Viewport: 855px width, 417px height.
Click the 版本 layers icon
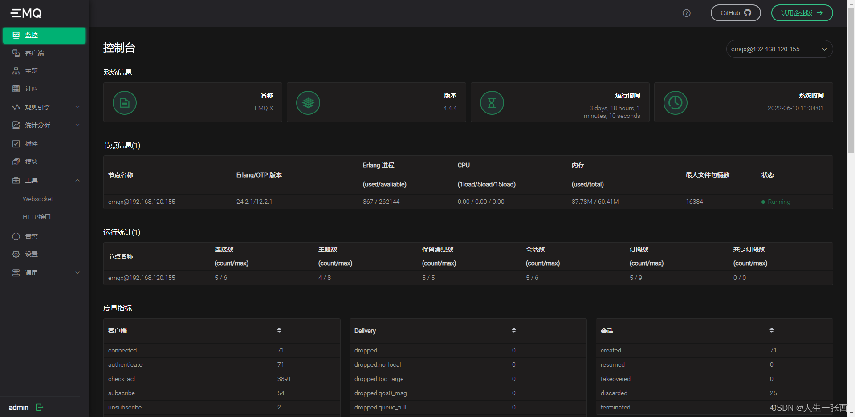coord(308,103)
